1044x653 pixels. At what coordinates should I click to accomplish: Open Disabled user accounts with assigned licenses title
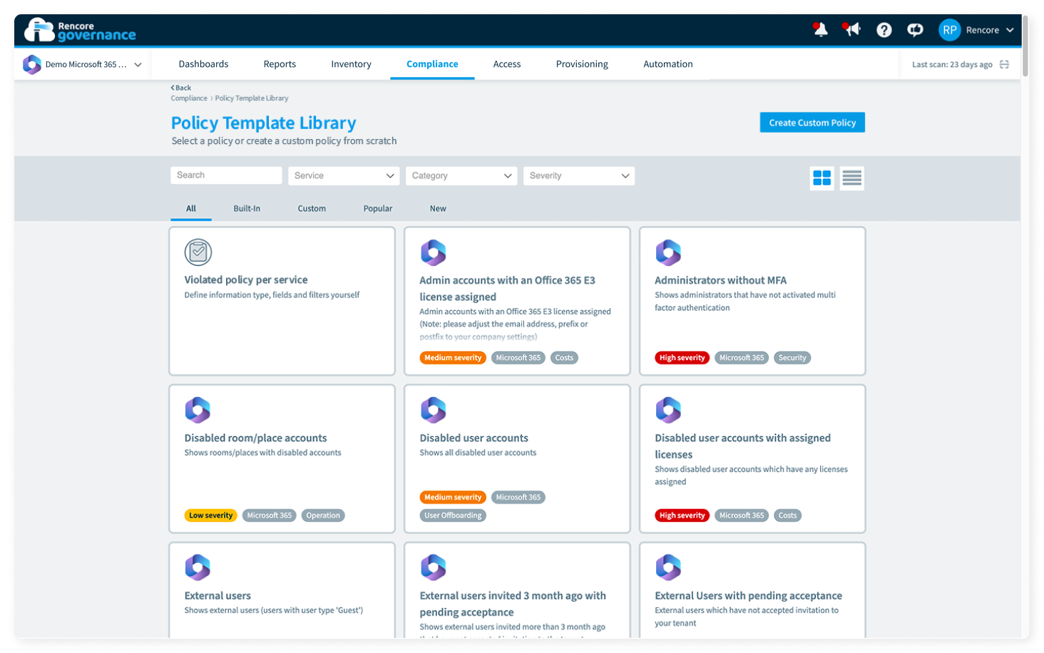click(x=742, y=446)
